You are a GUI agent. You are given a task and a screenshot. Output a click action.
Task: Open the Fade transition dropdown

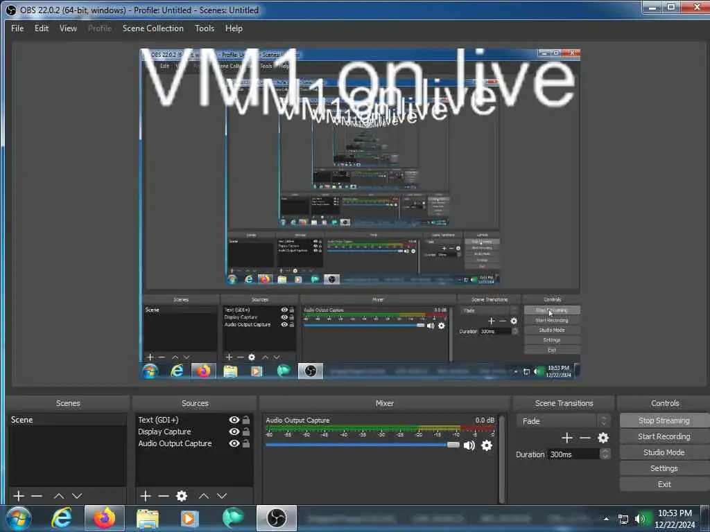pyautogui.click(x=563, y=421)
